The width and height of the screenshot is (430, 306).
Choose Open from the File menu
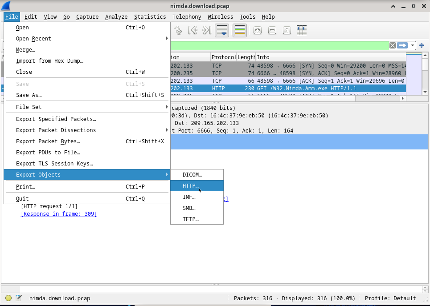click(x=87, y=28)
